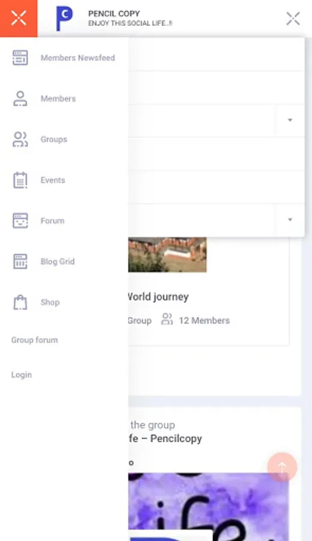Open the World journey group title
Screen dimensions: 312x541
pyautogui.click(x=158, y=297)
